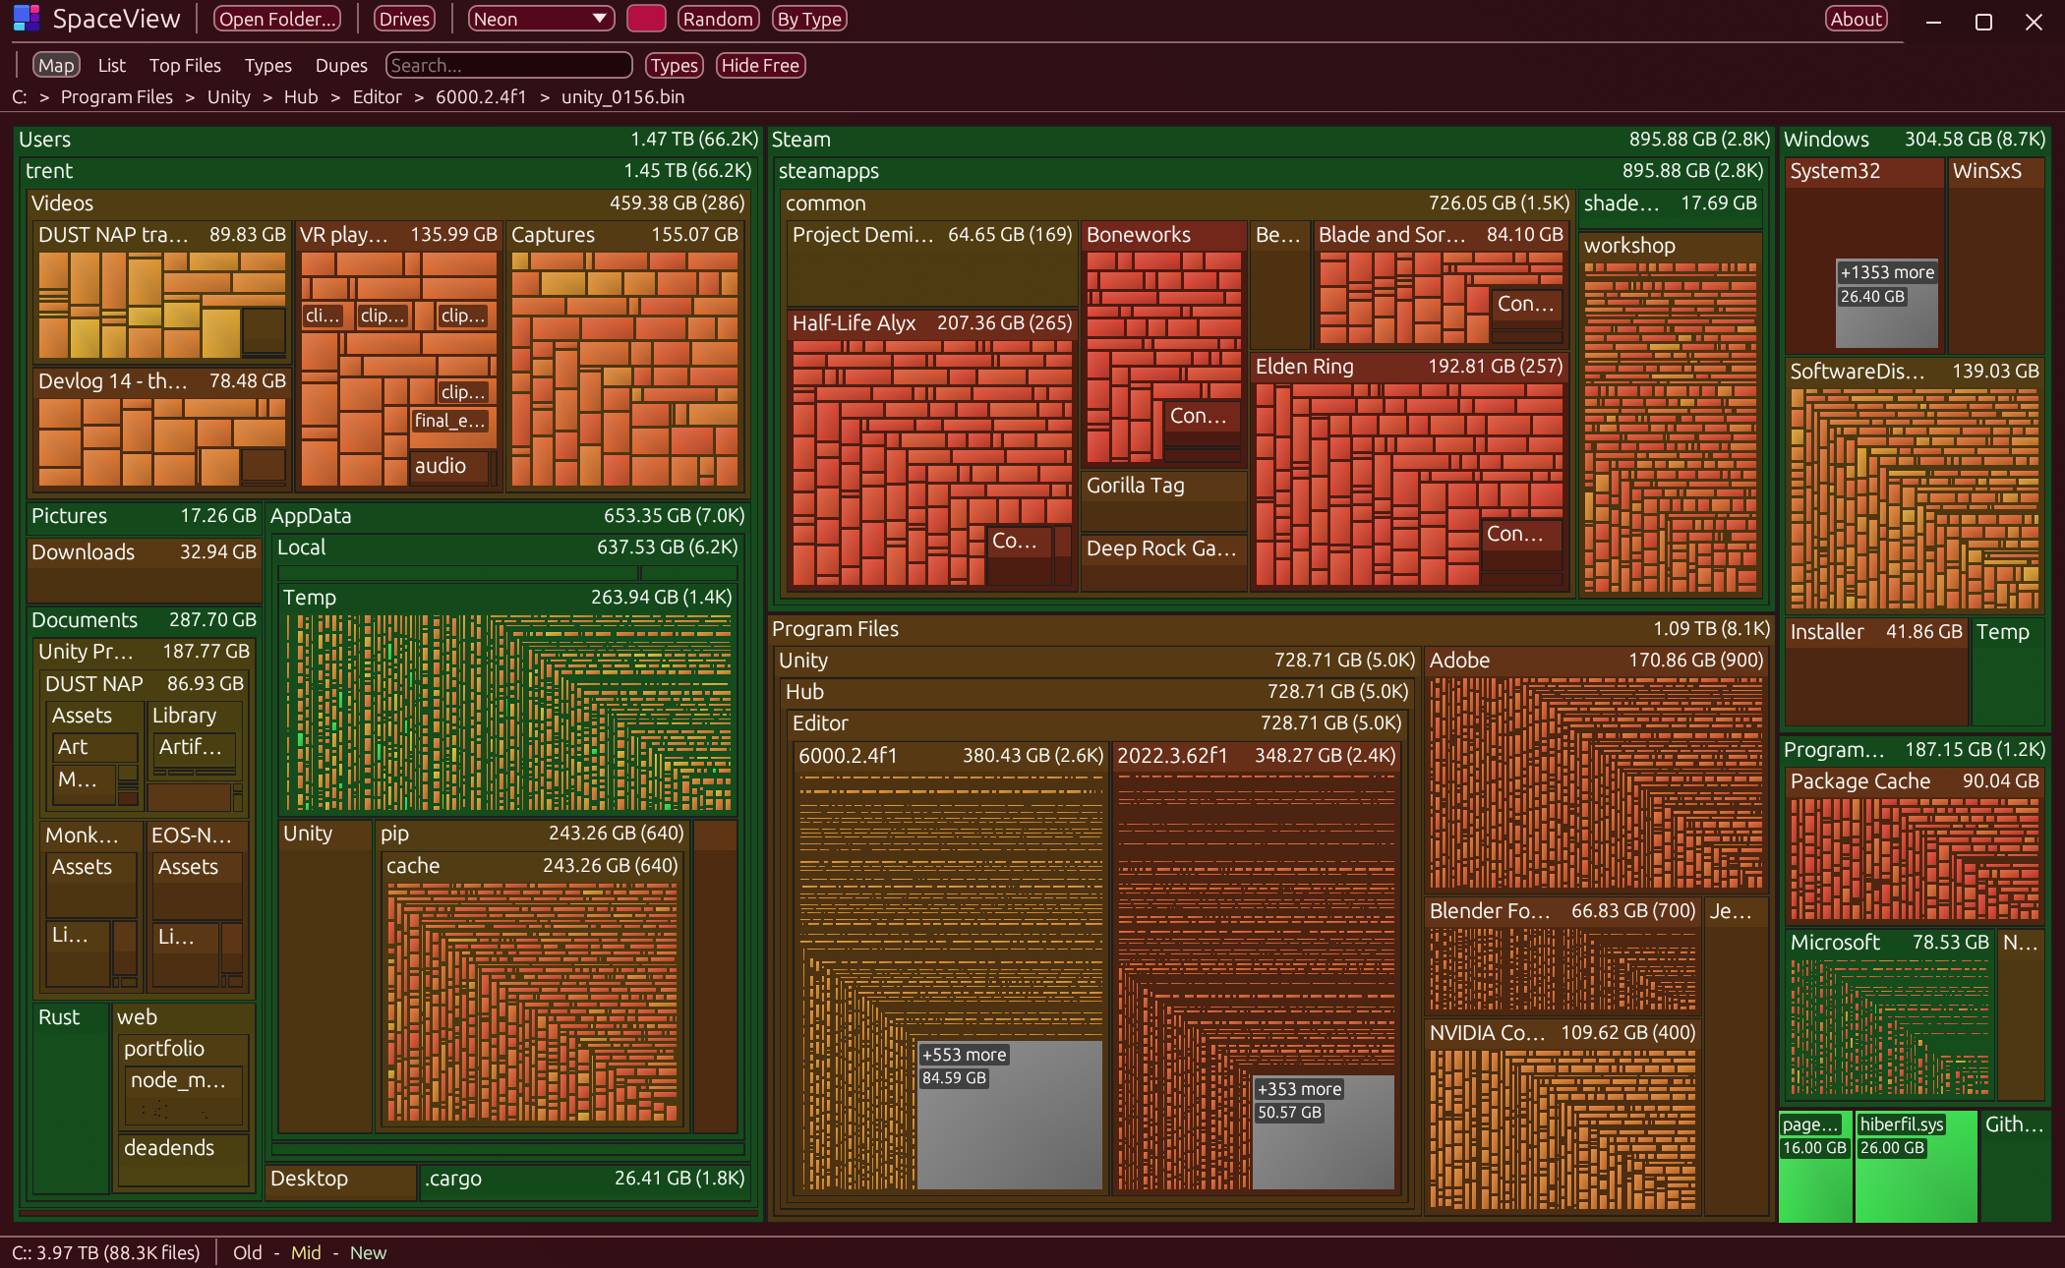Click the Random color button
Viewport: 2065px width, 1268px height.
click(718, 19)
